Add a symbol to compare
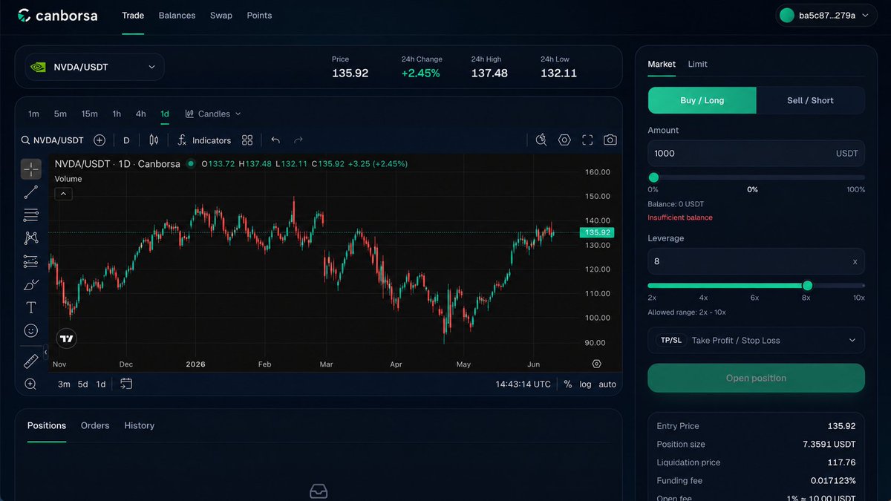The width and height of the screenshot is (891, 501). [99, 140]
